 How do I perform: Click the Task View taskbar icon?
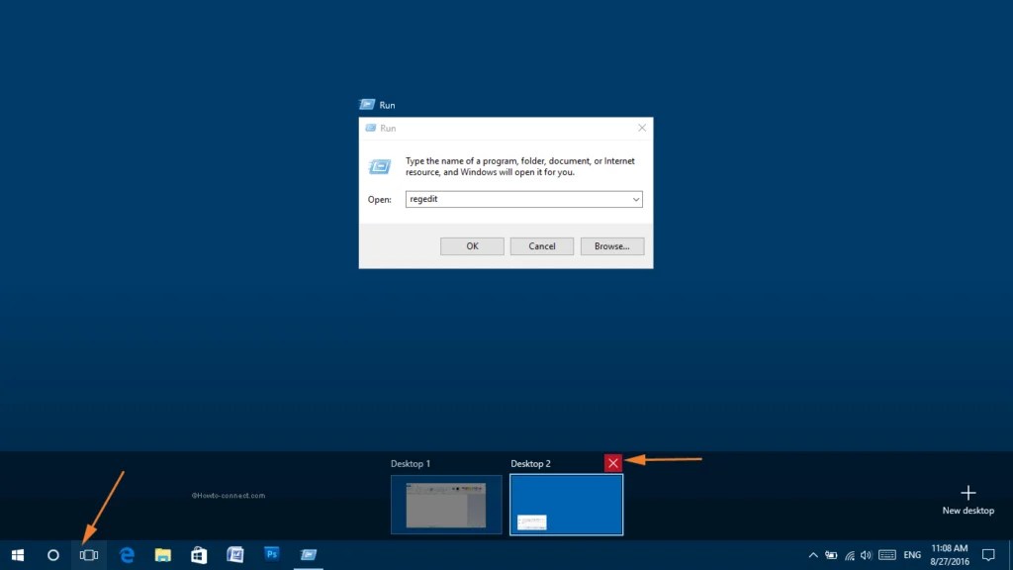88,554
